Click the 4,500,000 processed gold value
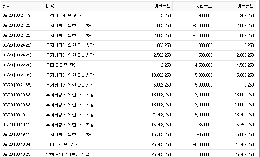 (x=203, y=65)
